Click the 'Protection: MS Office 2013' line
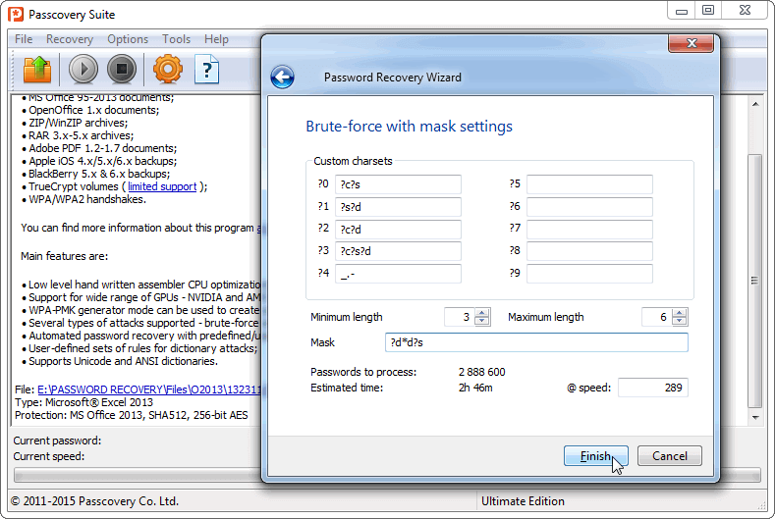The height and width of the screenshot is (519, 775). click(132, 415)
